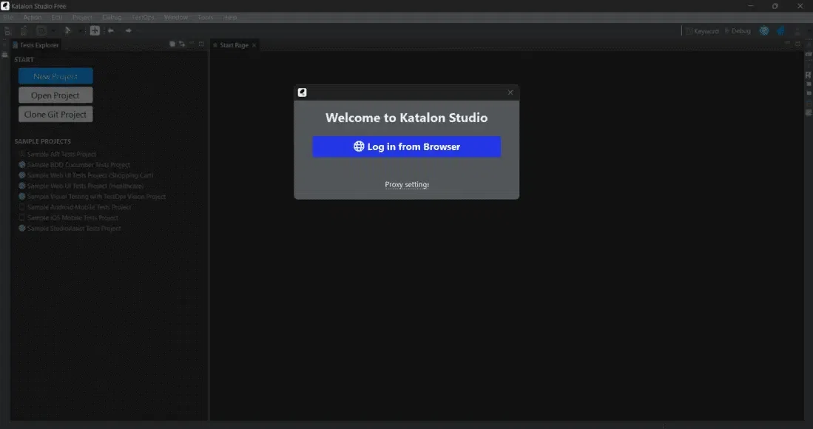Click the highlighted plus icon in the toolbar
Image resolution: width=813 pixels, height=429 pixels.
(x=95, y=30)
